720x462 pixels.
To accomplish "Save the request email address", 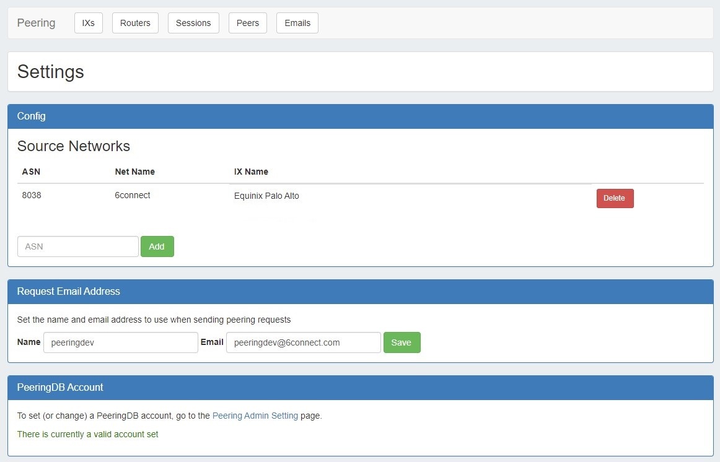I will coord(402,342).
